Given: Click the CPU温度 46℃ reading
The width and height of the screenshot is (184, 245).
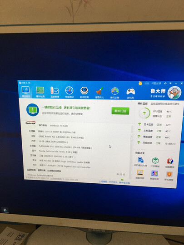Looking at the screenshot, I should click(x=162, y=112).
